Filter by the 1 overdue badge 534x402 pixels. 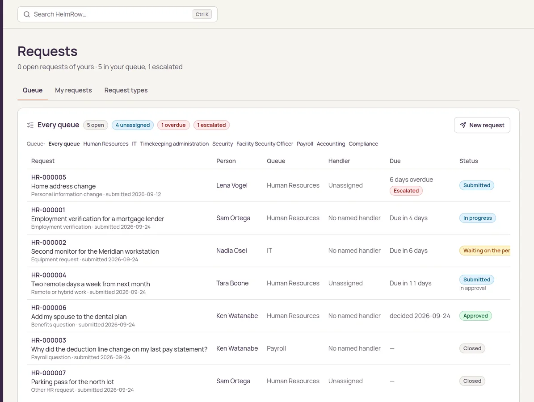tap(173, 125)
